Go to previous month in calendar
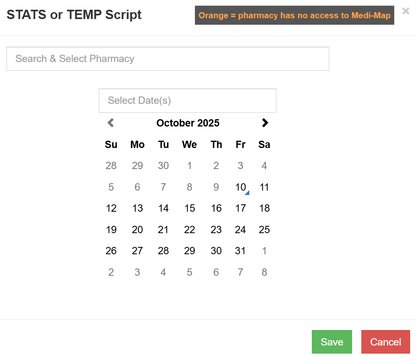Image resolution: width=417 pixels, height=356 pixels. [x=111, y=123]
